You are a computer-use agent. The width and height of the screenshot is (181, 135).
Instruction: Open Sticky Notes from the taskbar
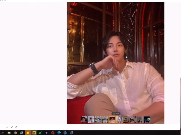coord(28,133)
